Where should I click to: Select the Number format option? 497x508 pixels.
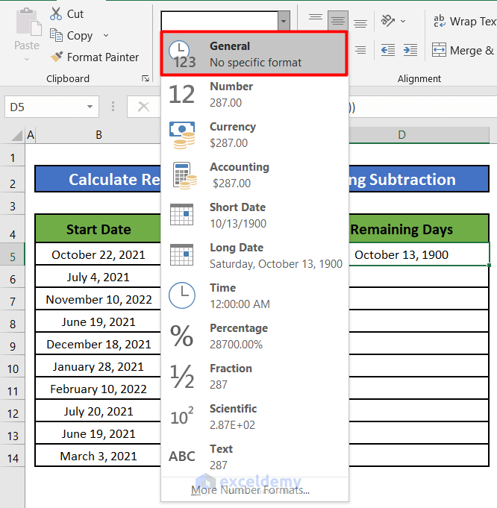254,94
